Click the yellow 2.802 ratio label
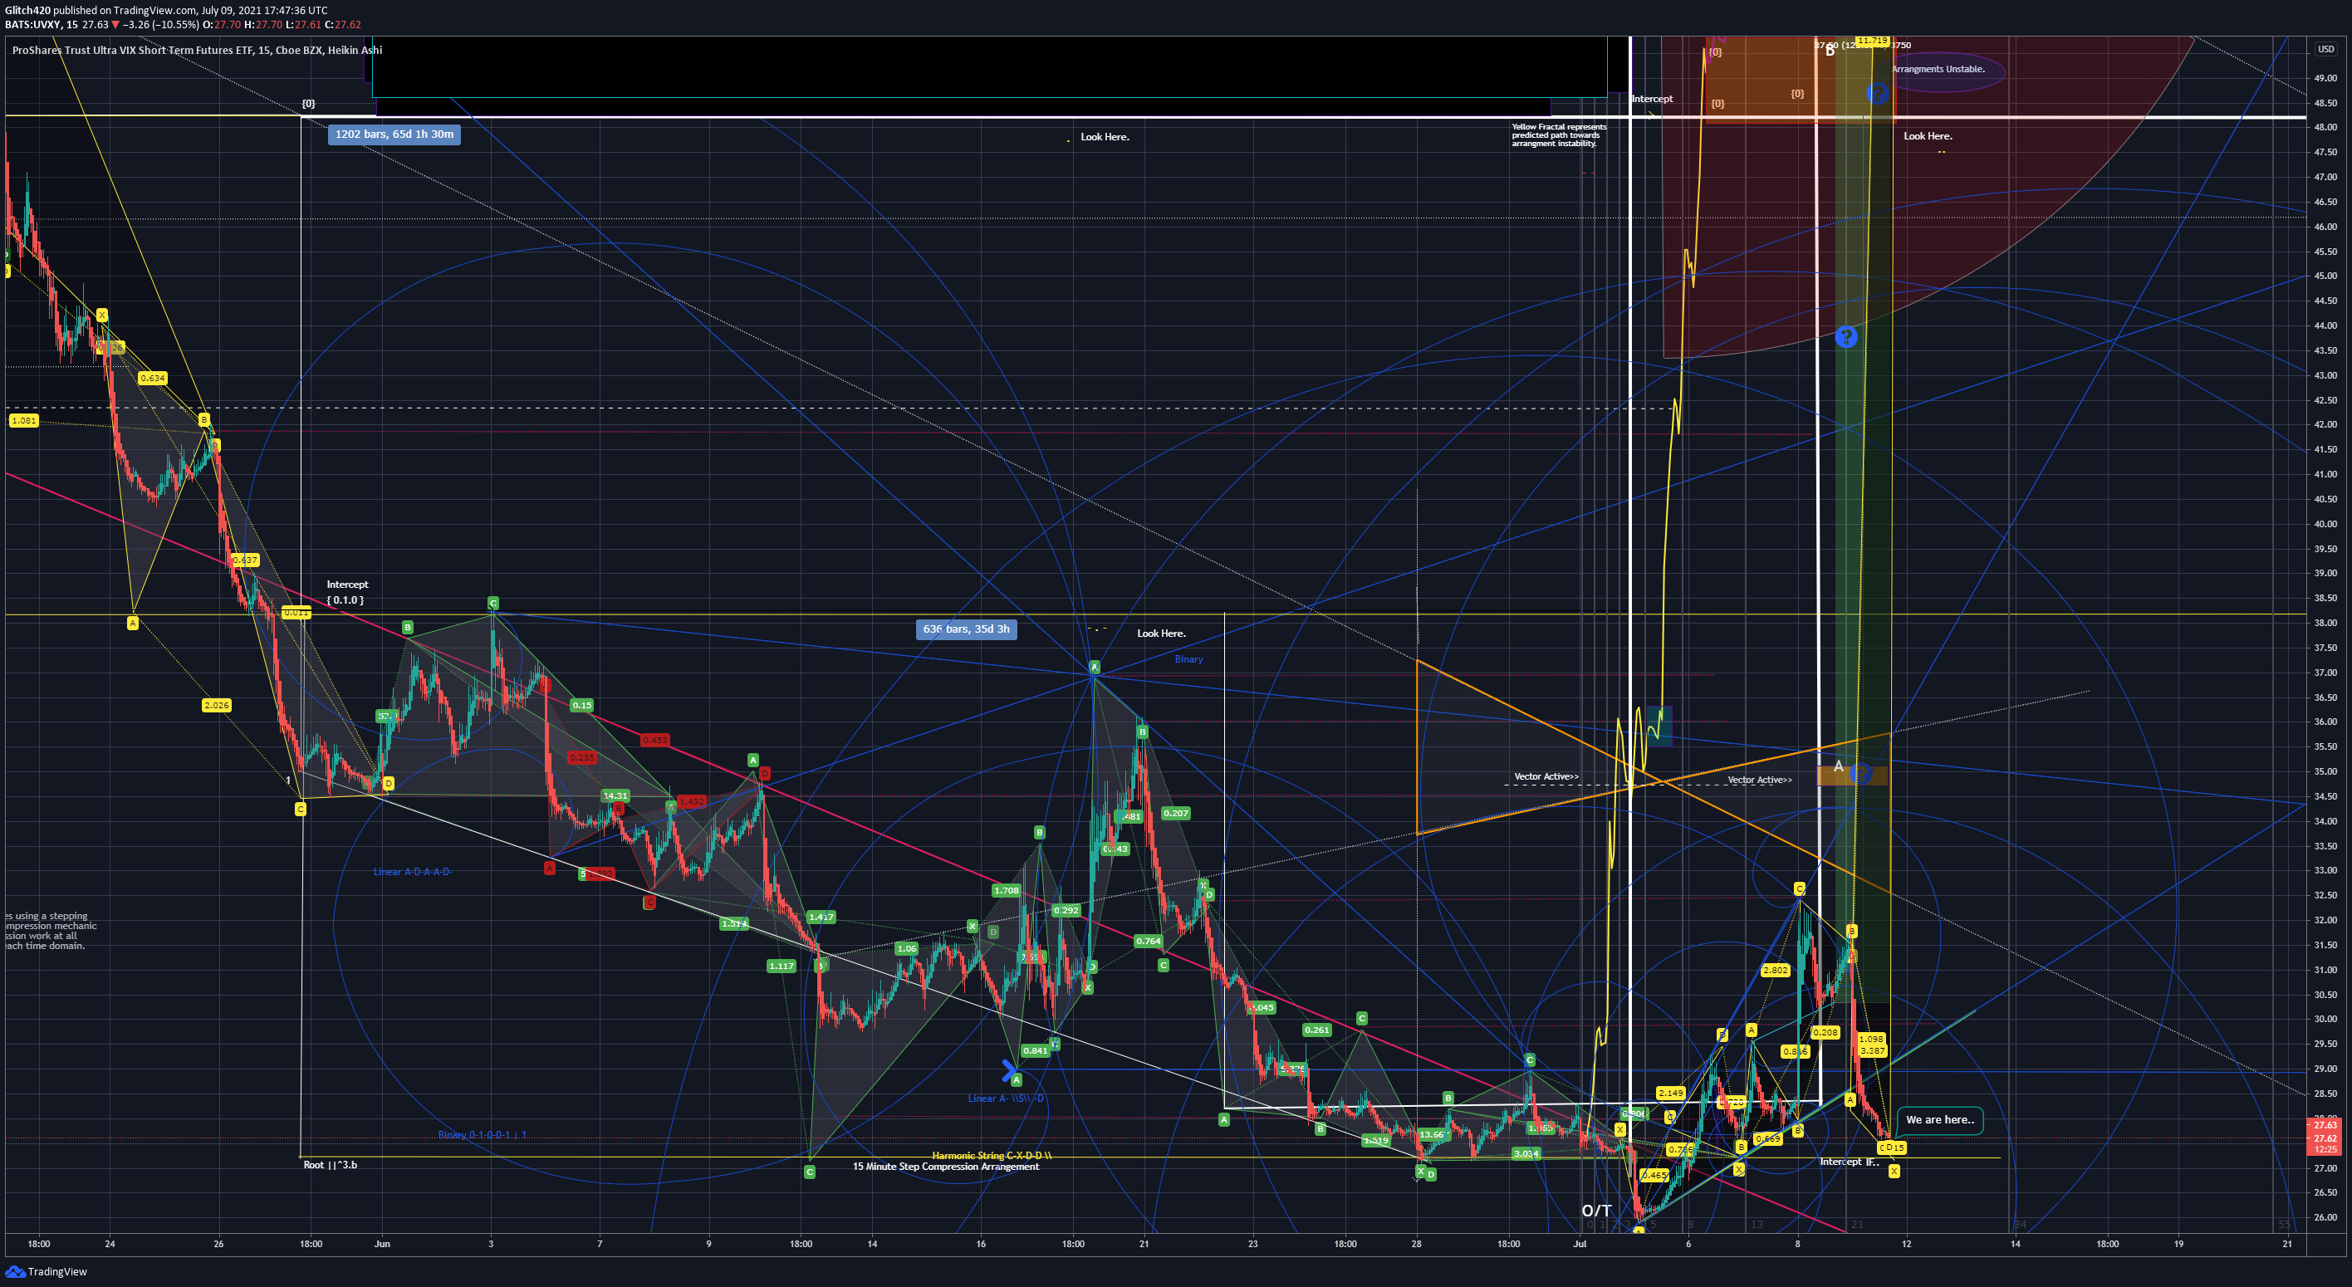Viewport: 2352px width, 1287px height. coord(1775,971)
